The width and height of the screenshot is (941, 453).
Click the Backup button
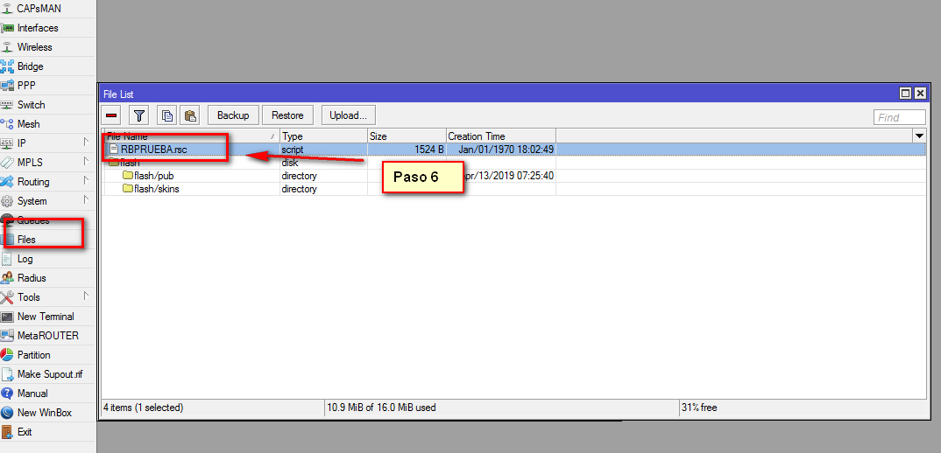pyautogui.click(x=233, y=115)
